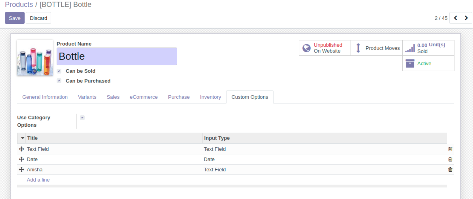The width and height of the screenshot is (473, 199).
Task: Click the bottle product image thumbnail
Action: [35, 58]
